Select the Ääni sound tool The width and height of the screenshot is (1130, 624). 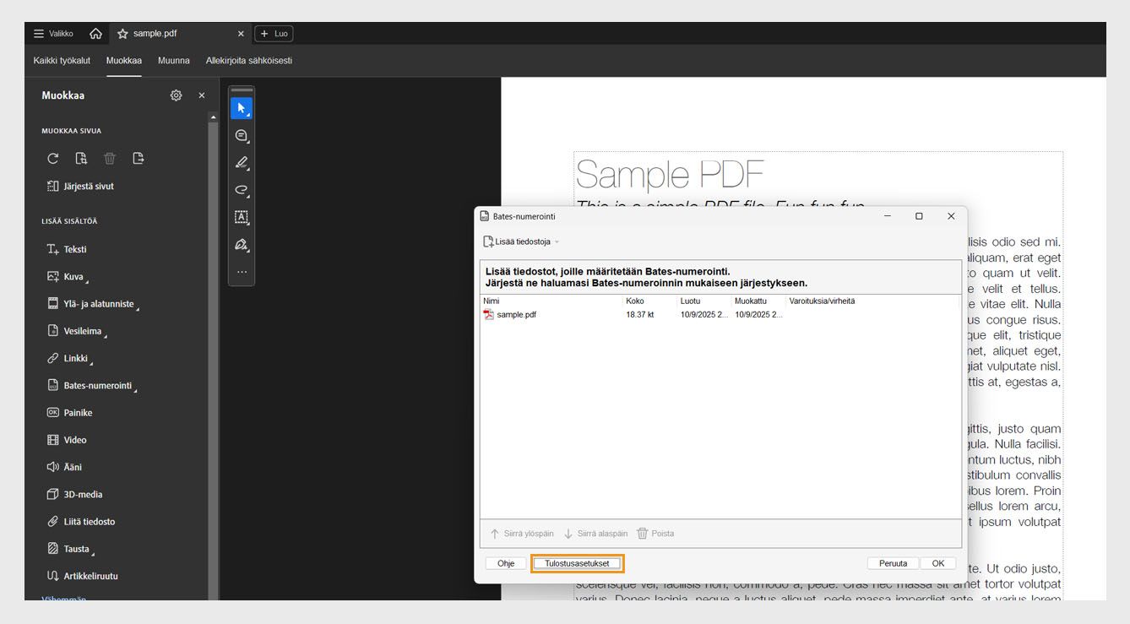(x=65, y=467)
